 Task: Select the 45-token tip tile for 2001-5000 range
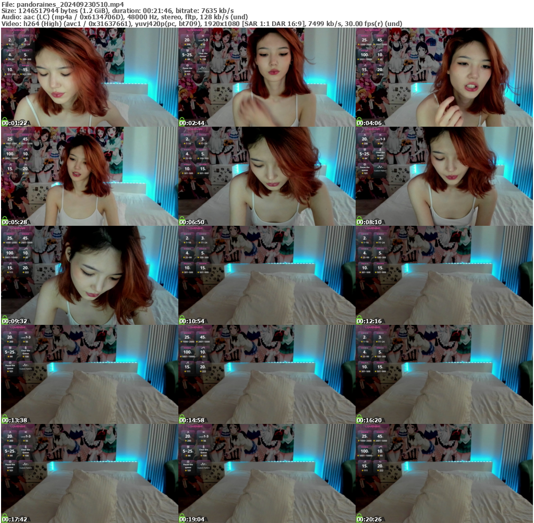point(380,40)
